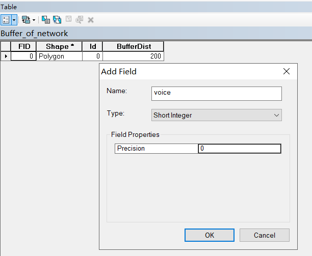This screenshot has height=256, width=312.
Task: Click the Clear Selection icon
Action: [68, 19]
